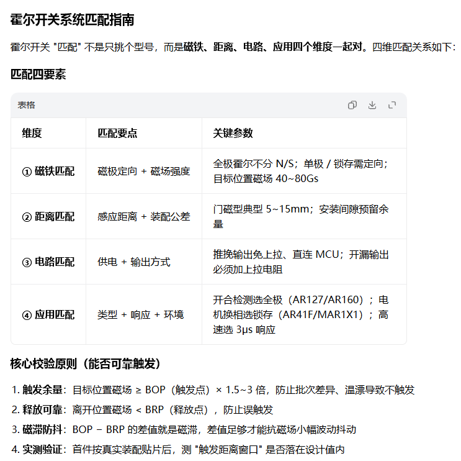Click the 目标位置磁场 40~80Gs text
Image resolution: width=461 pixels, height=461 pixels.
[266, 178]
